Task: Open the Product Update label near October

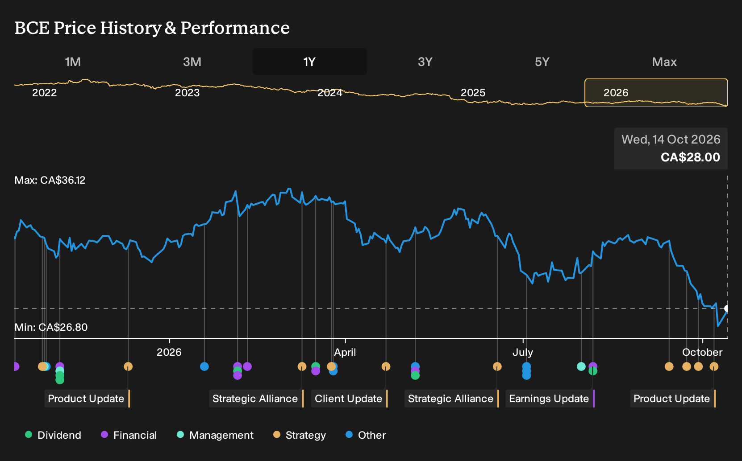Action: pos(672,399)
